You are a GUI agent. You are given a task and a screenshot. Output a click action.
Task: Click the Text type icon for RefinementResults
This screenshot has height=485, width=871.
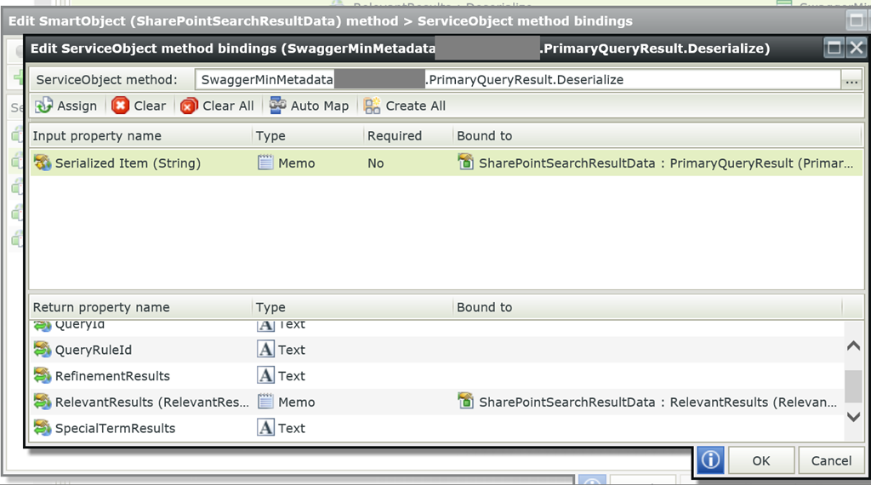pyautogui.click(x=265, y=375)
